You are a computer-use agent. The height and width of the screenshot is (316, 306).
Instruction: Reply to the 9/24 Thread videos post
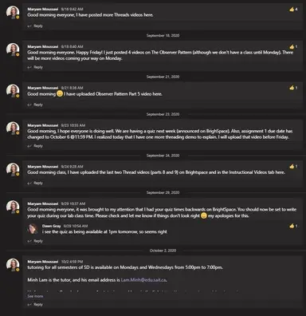(x=35, y=184)
